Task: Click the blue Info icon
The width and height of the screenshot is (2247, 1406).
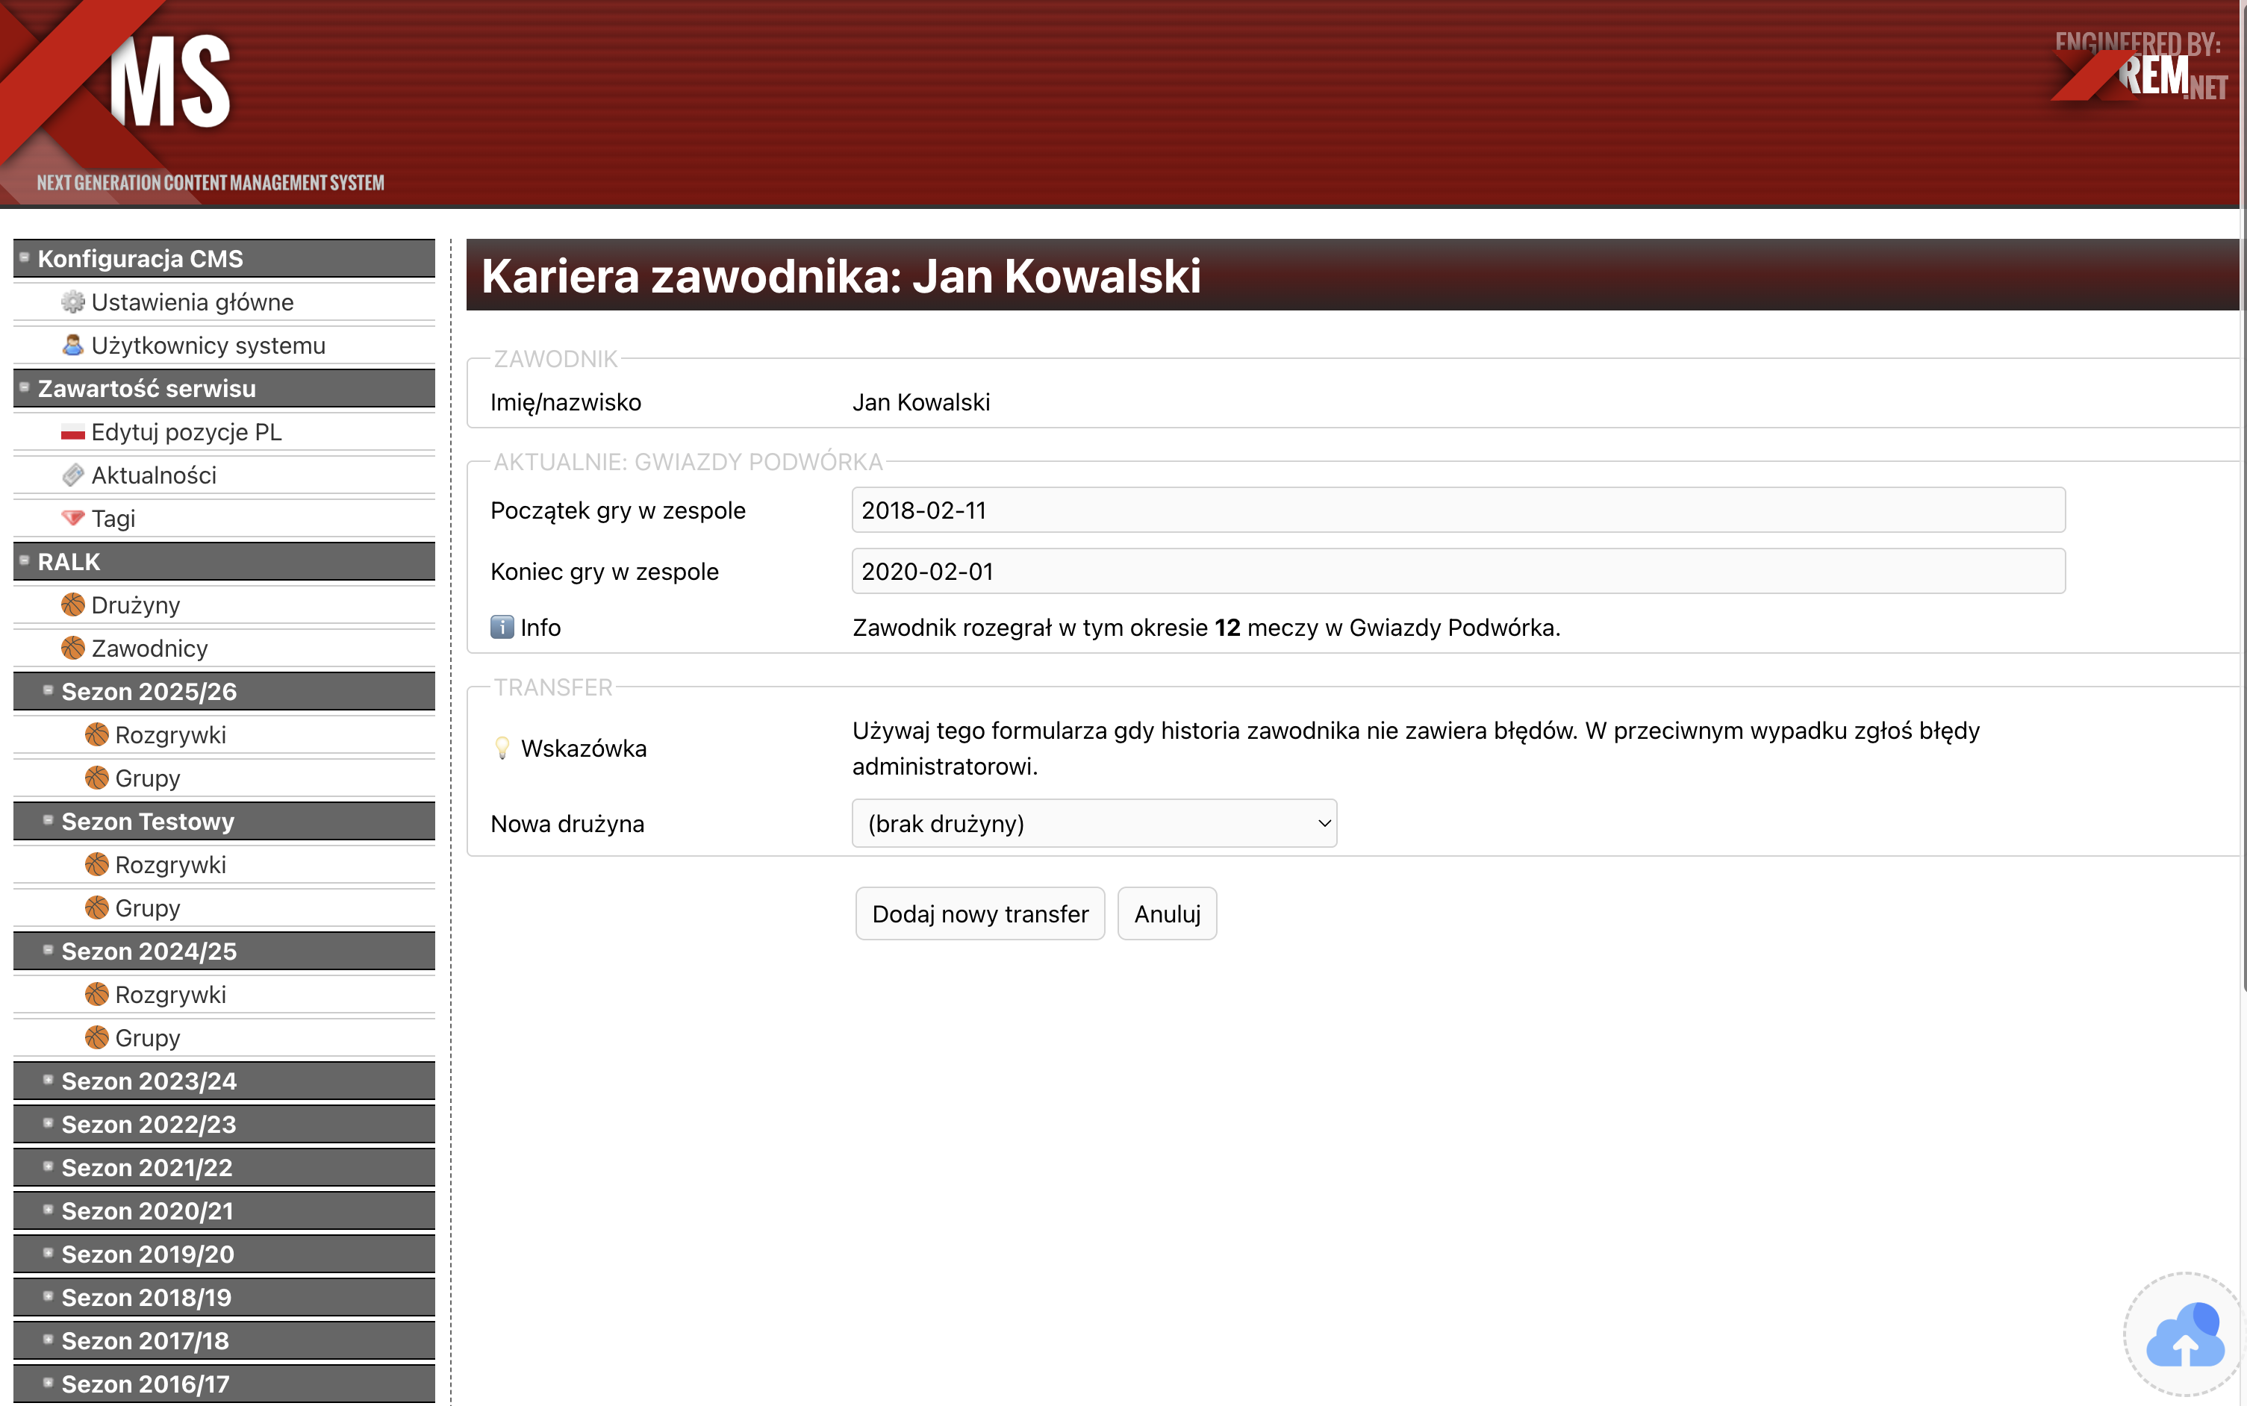Action: pos(502,628)
